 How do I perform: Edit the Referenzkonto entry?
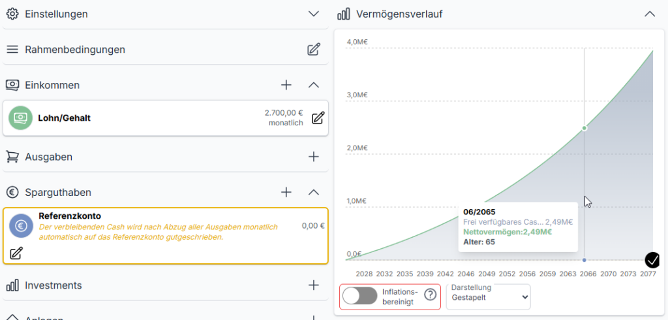[16, 253]
